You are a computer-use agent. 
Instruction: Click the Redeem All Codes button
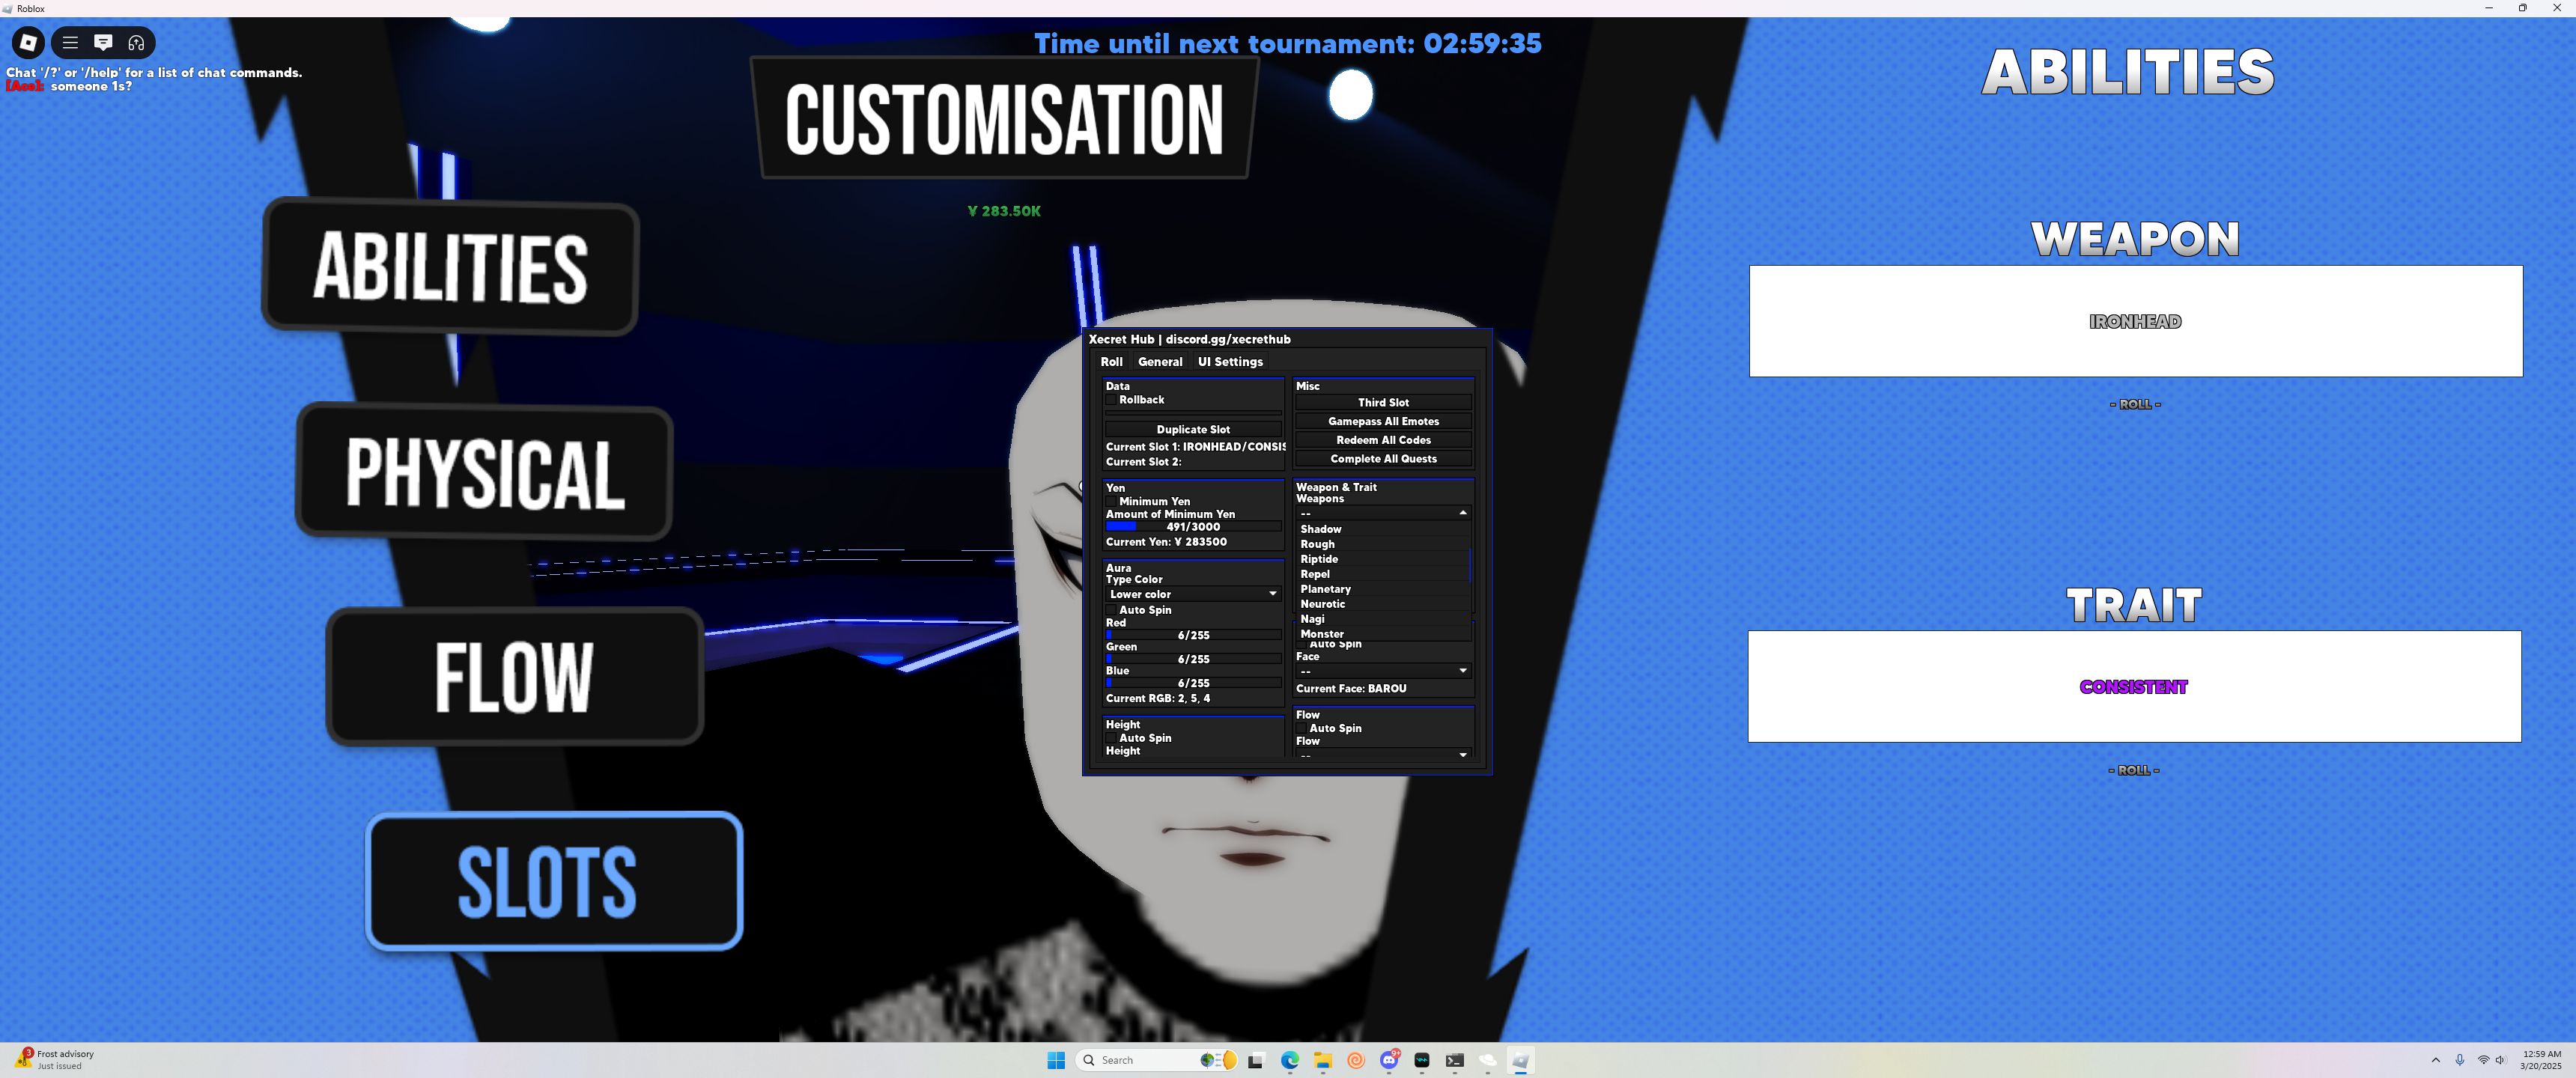pos(1383,440)
